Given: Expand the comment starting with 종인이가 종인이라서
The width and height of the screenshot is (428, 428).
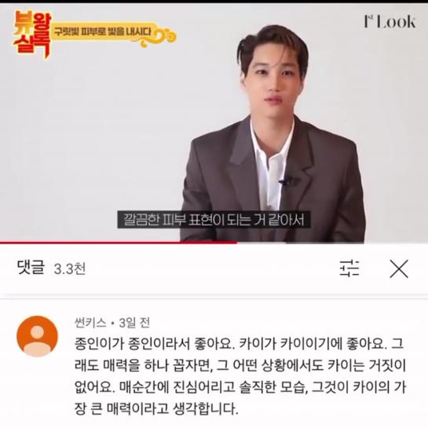Looking at the screenshot, I should [x=240, y=376].
